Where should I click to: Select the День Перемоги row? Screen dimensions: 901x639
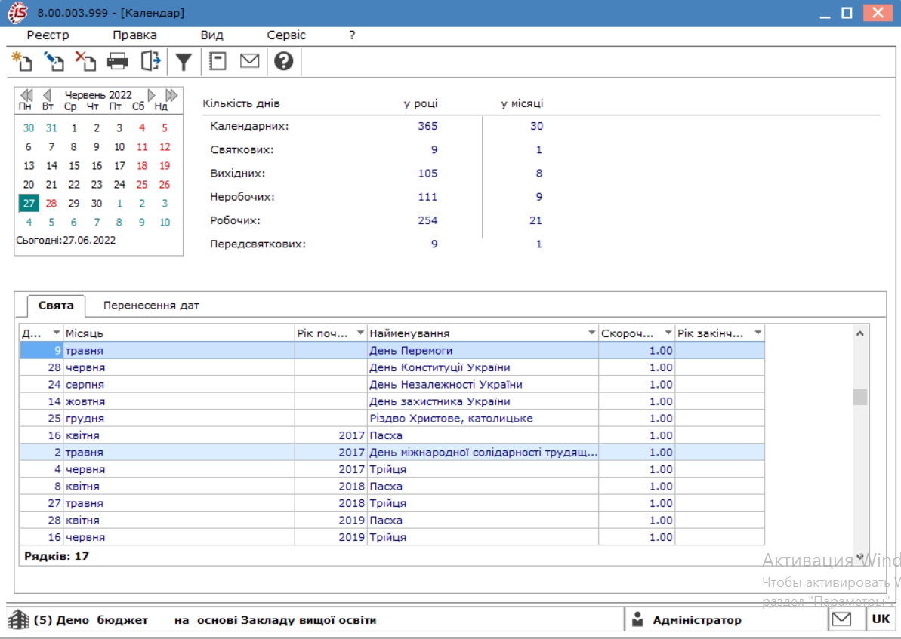point(393,350)
